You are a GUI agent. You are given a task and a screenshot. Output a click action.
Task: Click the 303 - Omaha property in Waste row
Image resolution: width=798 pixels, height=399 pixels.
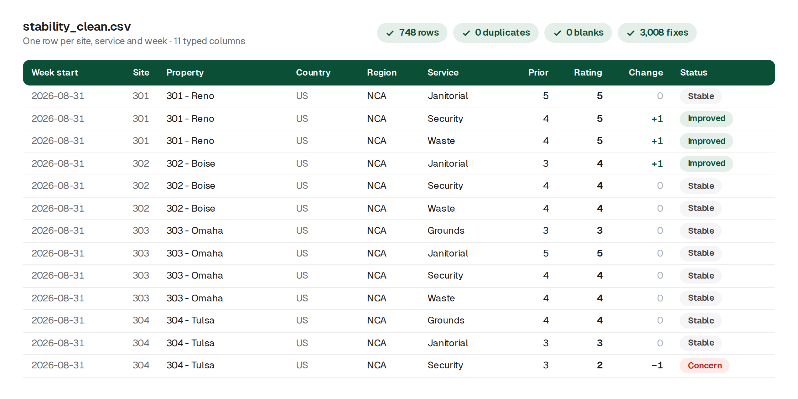195,298
